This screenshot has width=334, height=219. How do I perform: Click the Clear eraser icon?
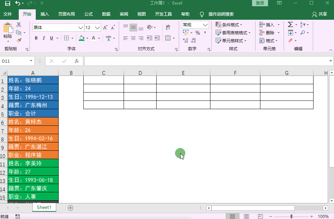[290, 41]
